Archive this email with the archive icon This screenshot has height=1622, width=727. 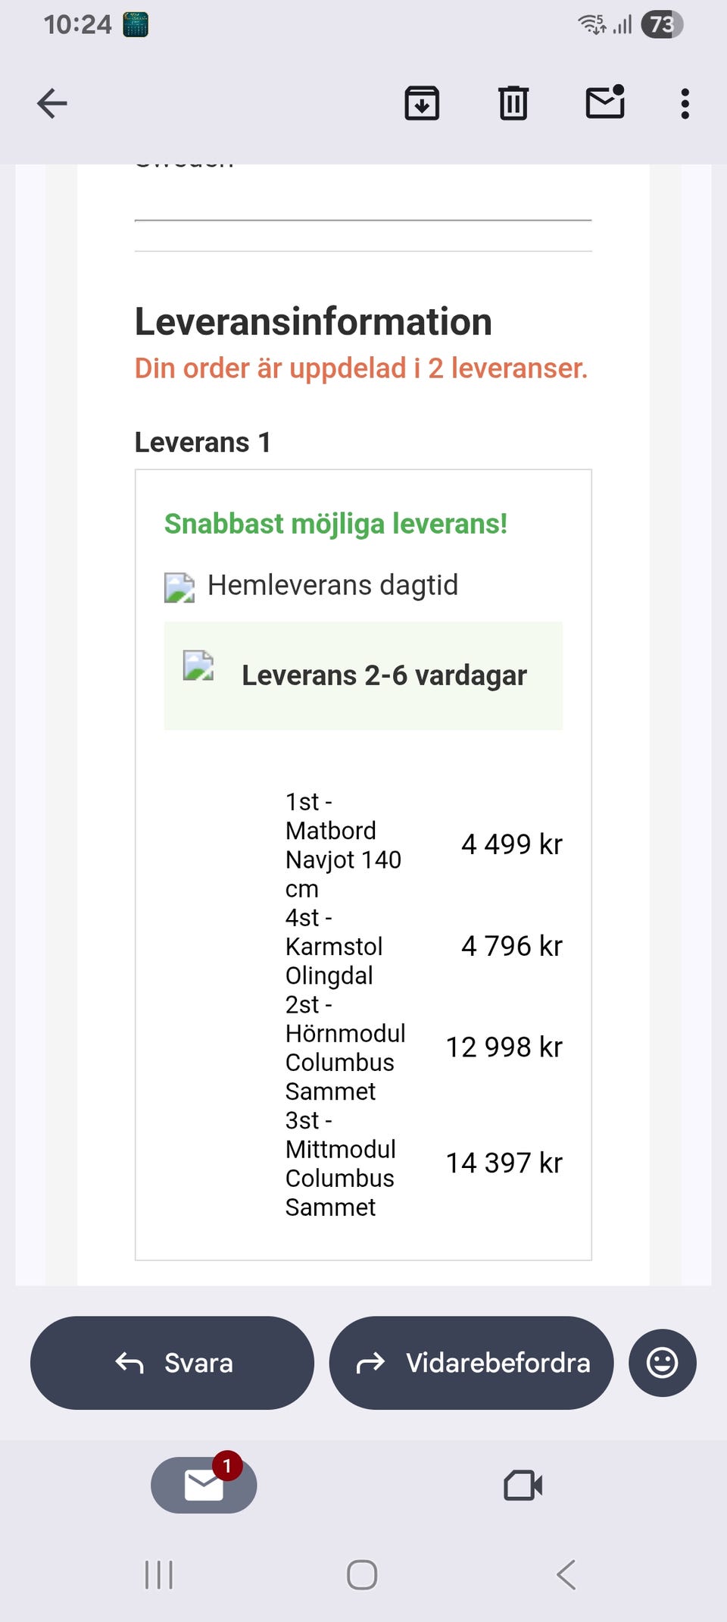(422, 103)
